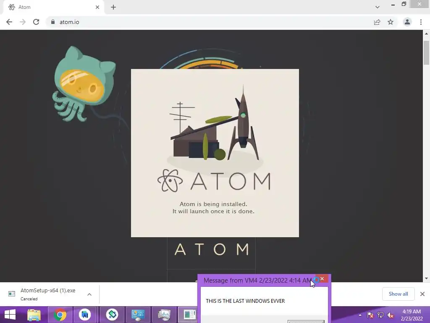Open network status tray icon

(380, 315)
